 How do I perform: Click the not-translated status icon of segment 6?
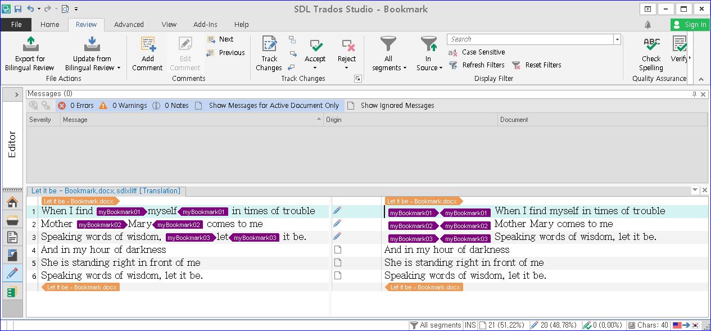point(338,275)
